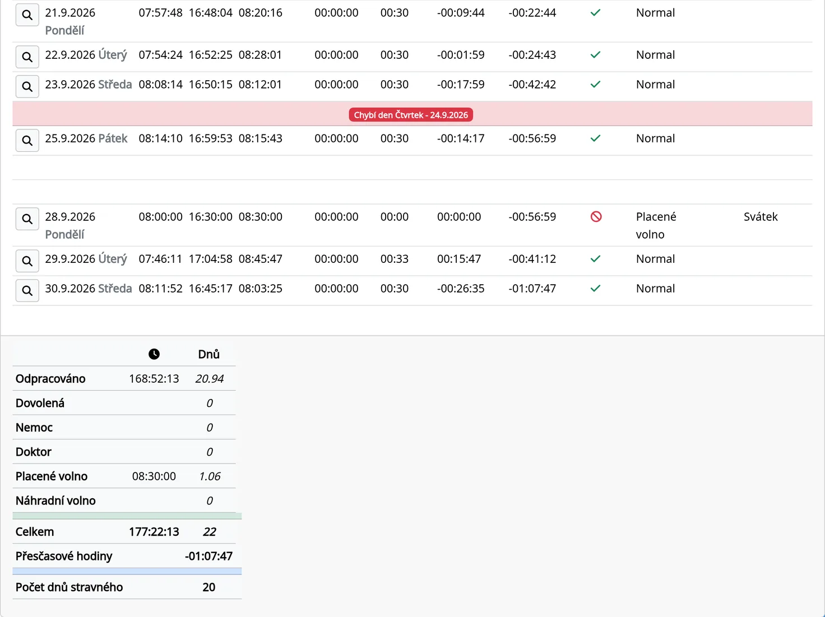Open magnifier detail for 22.9.2026 Úterý
The image size is (825, 617).
27,57
